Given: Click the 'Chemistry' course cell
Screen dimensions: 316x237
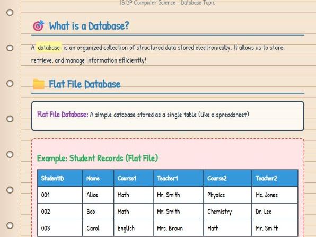Looking at the screenshot, I should click(x=228, y=212).
